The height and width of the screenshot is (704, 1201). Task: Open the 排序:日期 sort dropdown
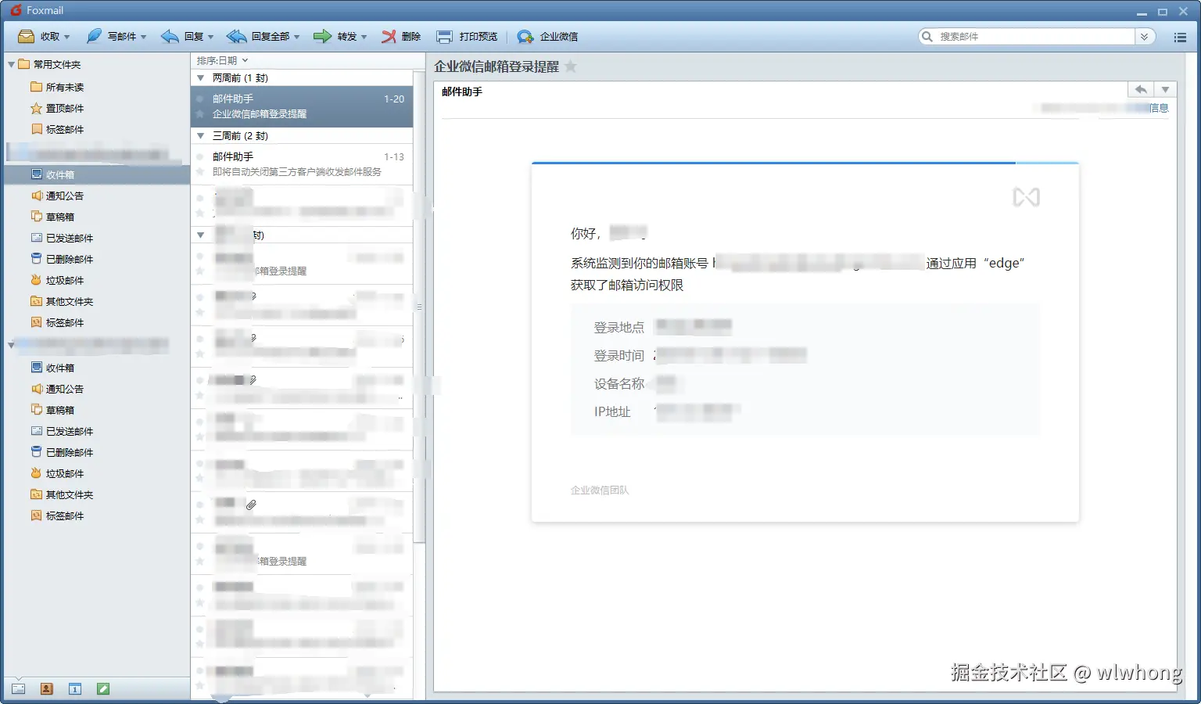point(222,60)
